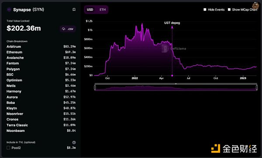Select the USD denomination tab

[90, 10]
